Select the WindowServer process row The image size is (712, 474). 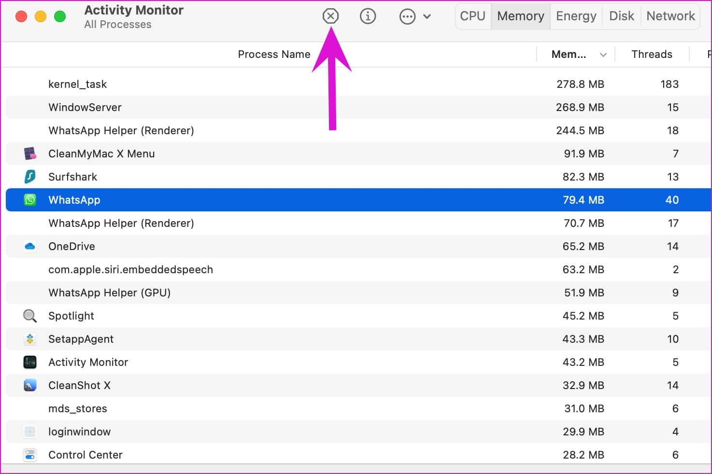click(290, 107)
